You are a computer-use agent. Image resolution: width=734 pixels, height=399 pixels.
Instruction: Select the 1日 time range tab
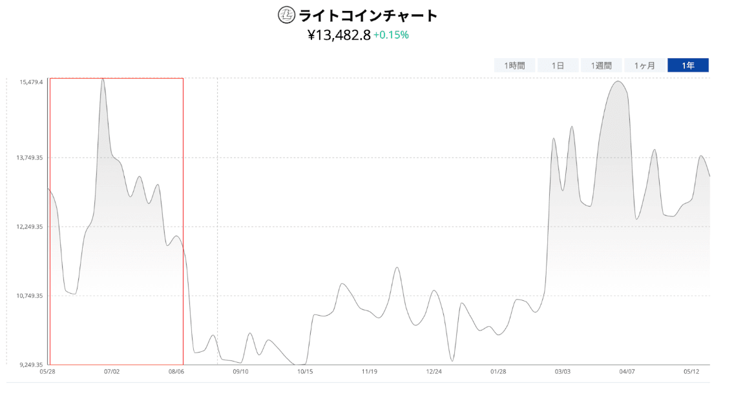click(558, 65)
